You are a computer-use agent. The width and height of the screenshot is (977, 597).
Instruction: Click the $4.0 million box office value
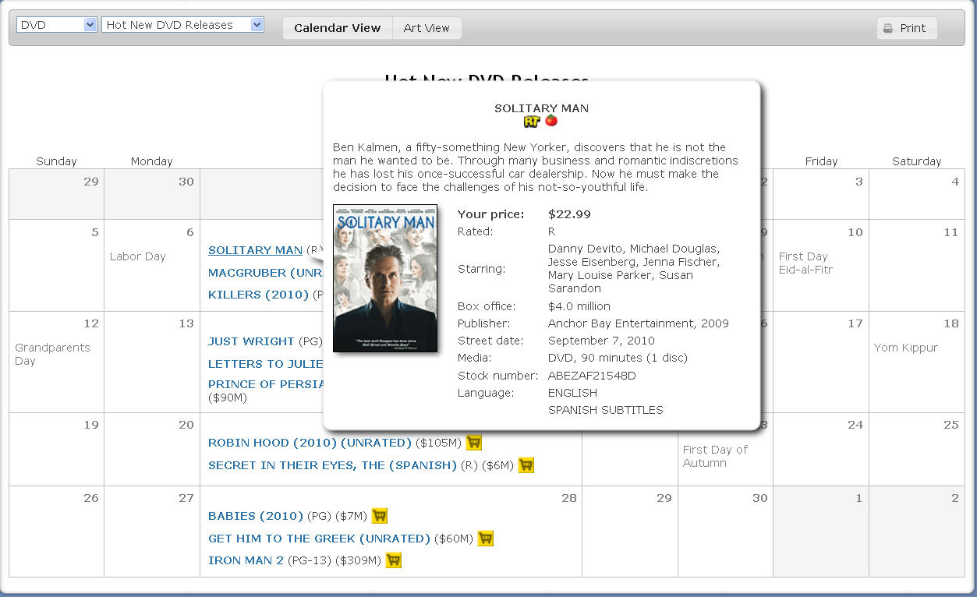(x=579, y=306)
